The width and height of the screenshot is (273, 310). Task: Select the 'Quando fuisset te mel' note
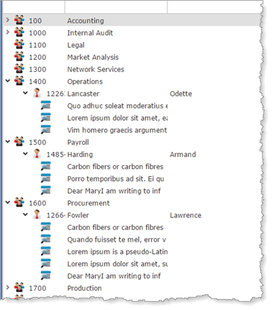117,240
